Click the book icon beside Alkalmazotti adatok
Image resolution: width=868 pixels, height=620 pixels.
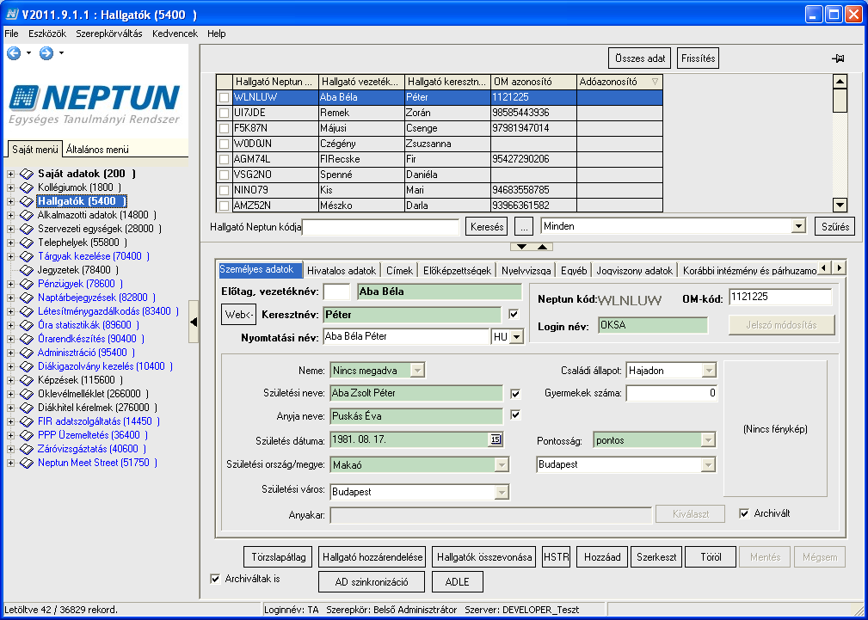coord(27,215)
